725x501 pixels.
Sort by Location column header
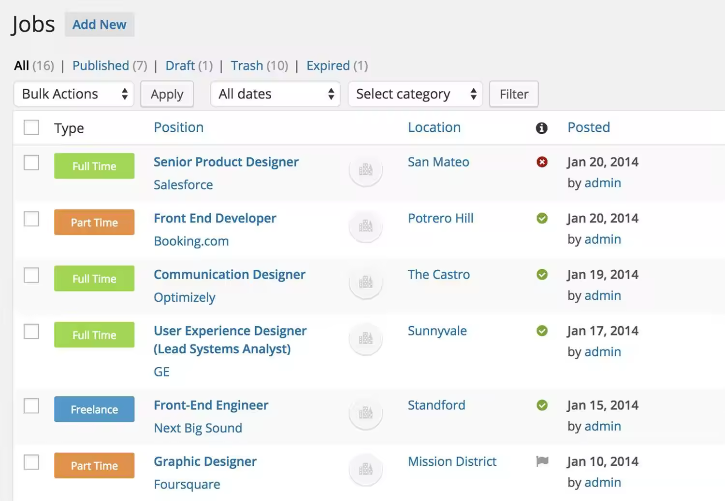pos(434,127)
